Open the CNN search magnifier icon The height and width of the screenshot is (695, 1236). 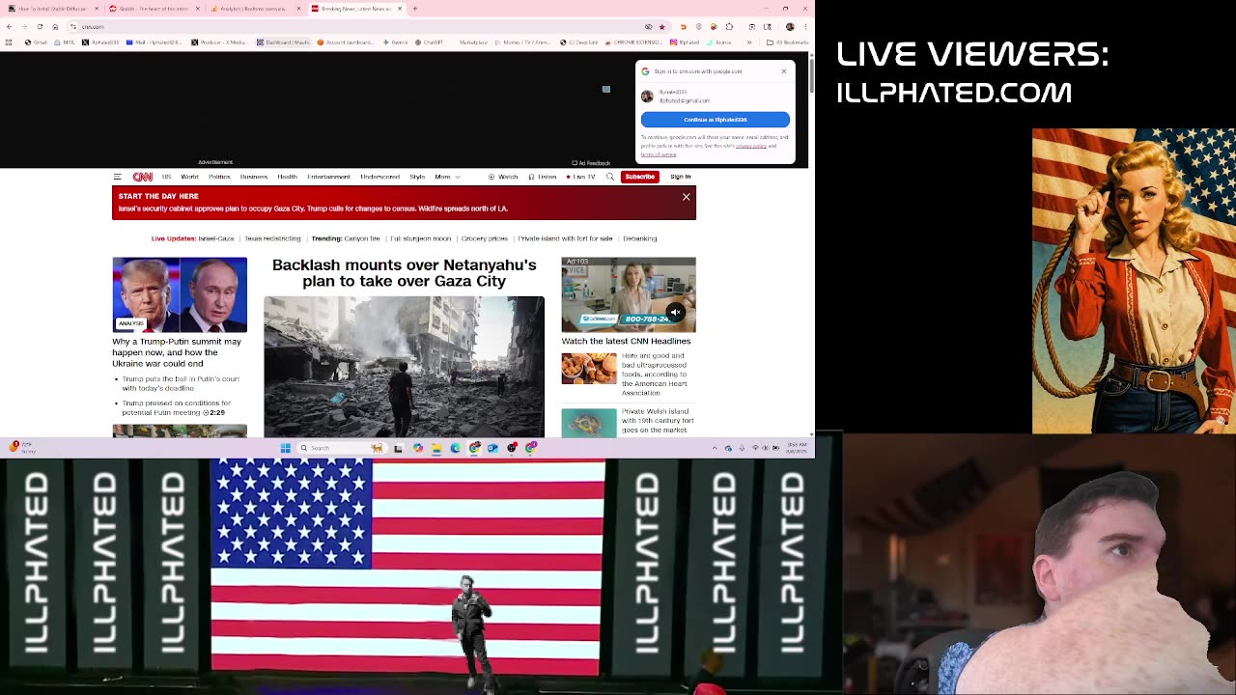609,177
